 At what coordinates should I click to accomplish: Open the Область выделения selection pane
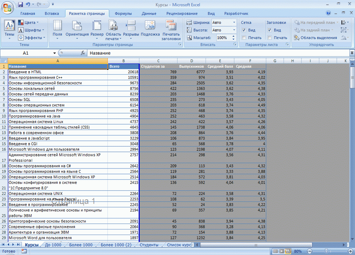[315, 38]
